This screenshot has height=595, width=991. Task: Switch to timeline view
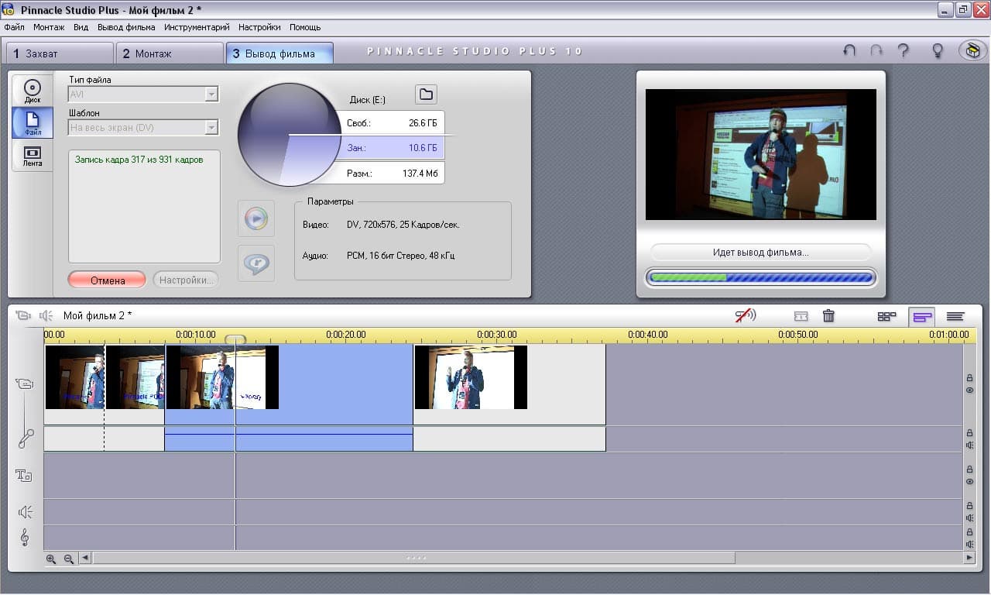pyautogui.click(x=921, y=316)
